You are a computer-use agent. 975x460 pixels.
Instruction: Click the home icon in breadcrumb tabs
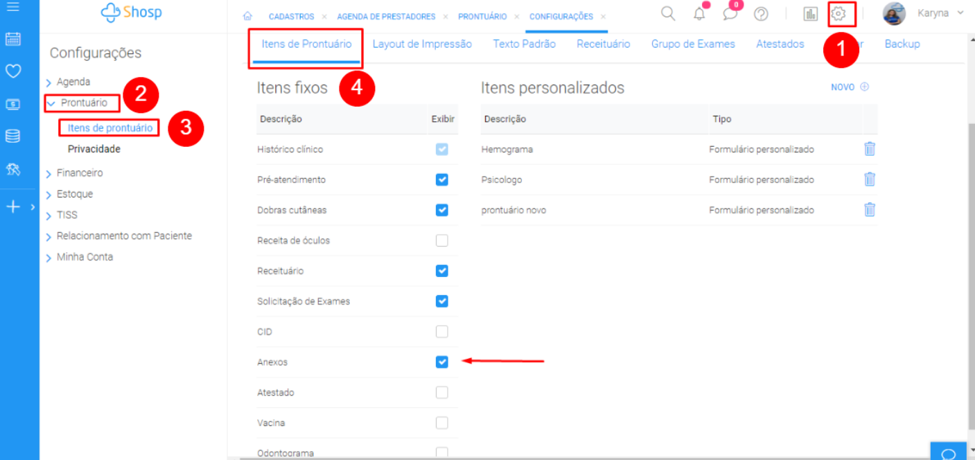click(247, 17)
